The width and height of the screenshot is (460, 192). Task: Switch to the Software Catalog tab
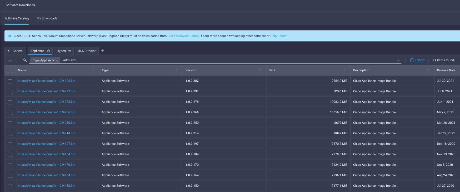[17, 18]
